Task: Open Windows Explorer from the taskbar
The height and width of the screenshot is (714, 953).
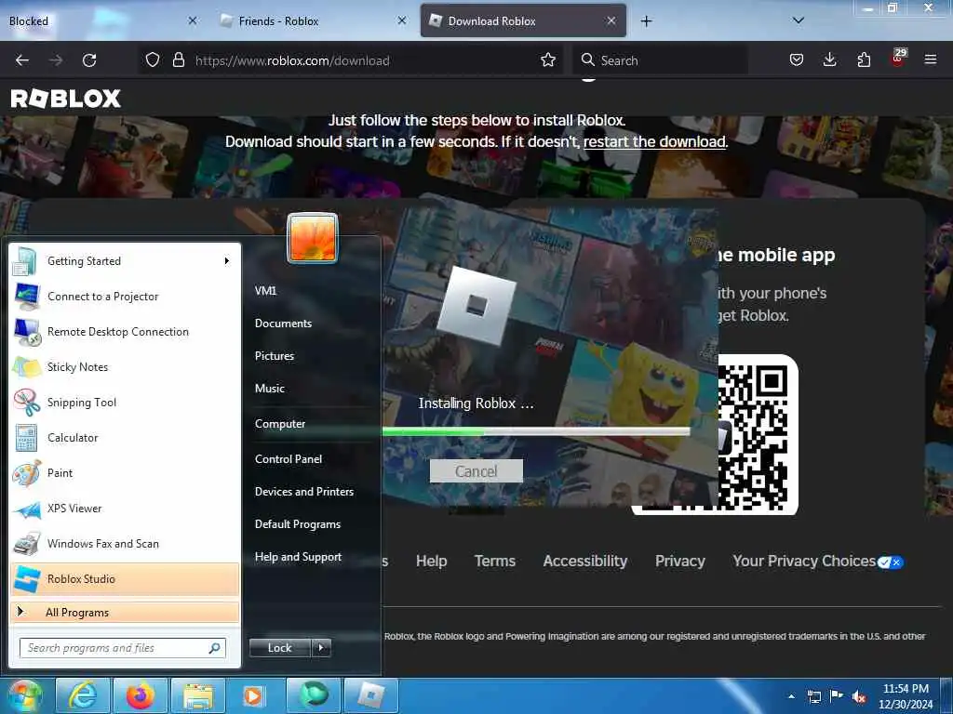Action: pyautogui.click(x=198, y=695)
